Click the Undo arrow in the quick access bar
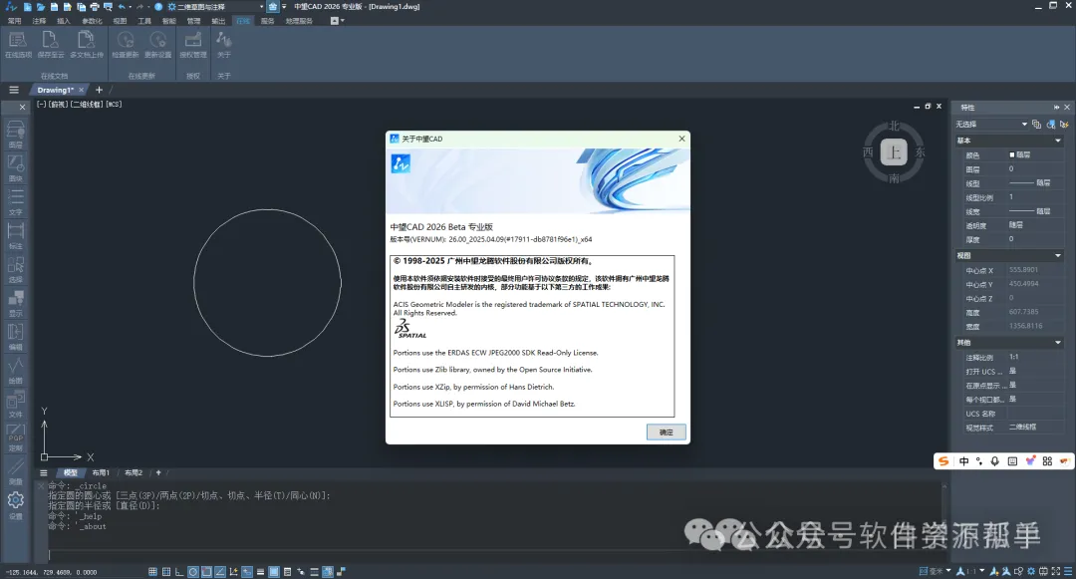Viewport: 1076px width, 579px height. (x=122, y=7)
